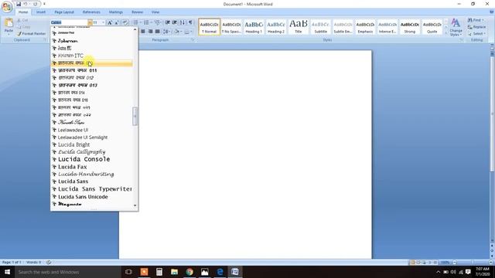Open the Styles pane launcher

[461, 40]
